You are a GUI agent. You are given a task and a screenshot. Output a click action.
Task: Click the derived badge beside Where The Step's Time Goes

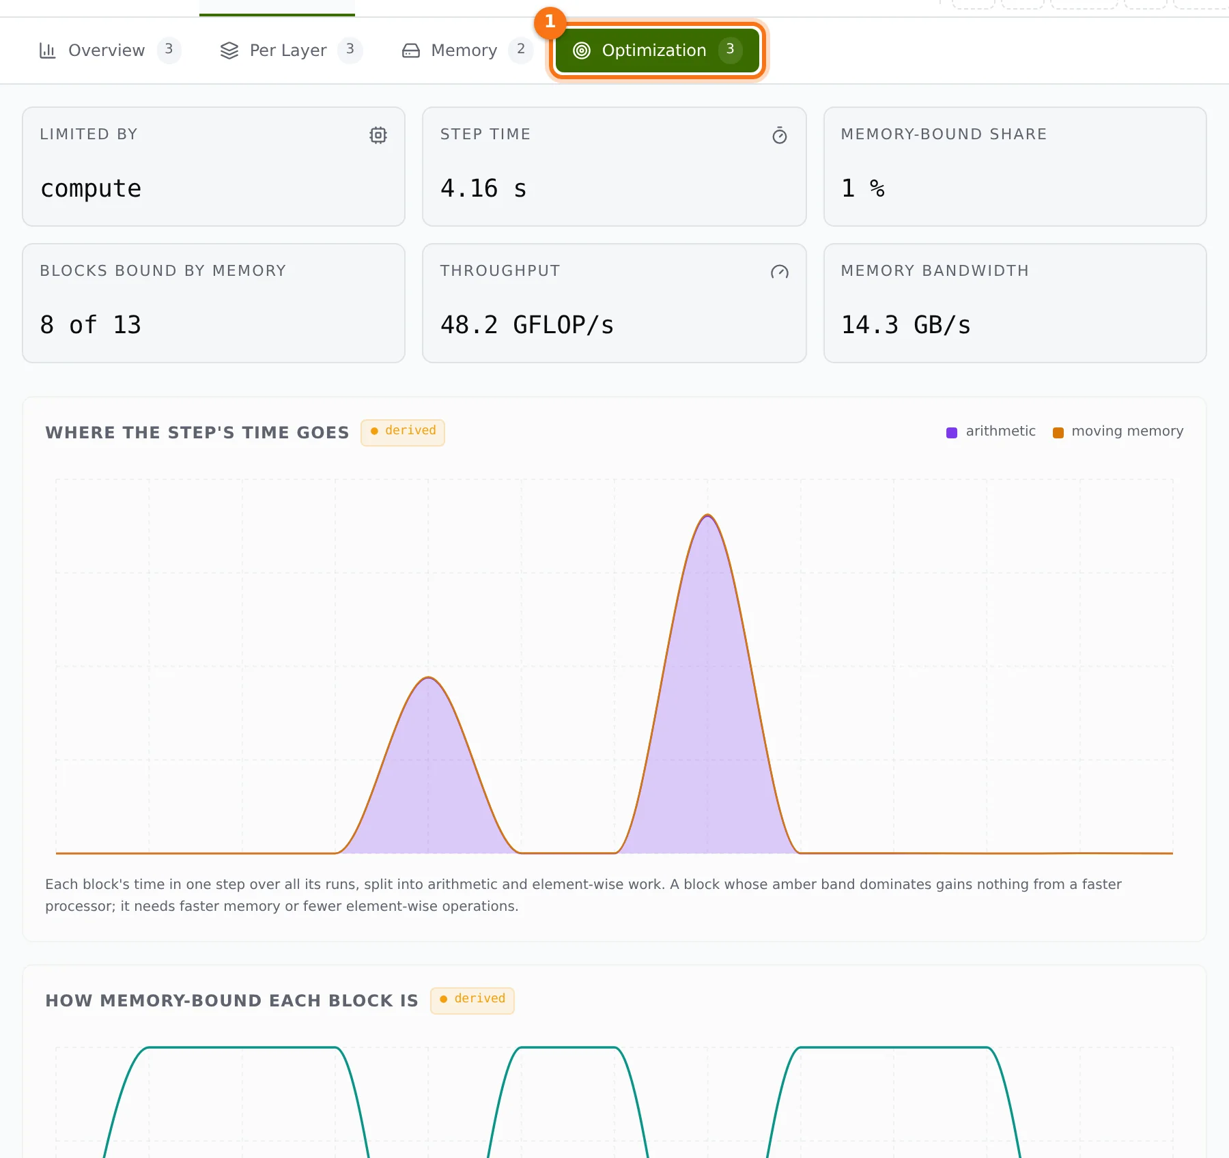(403, 432)
